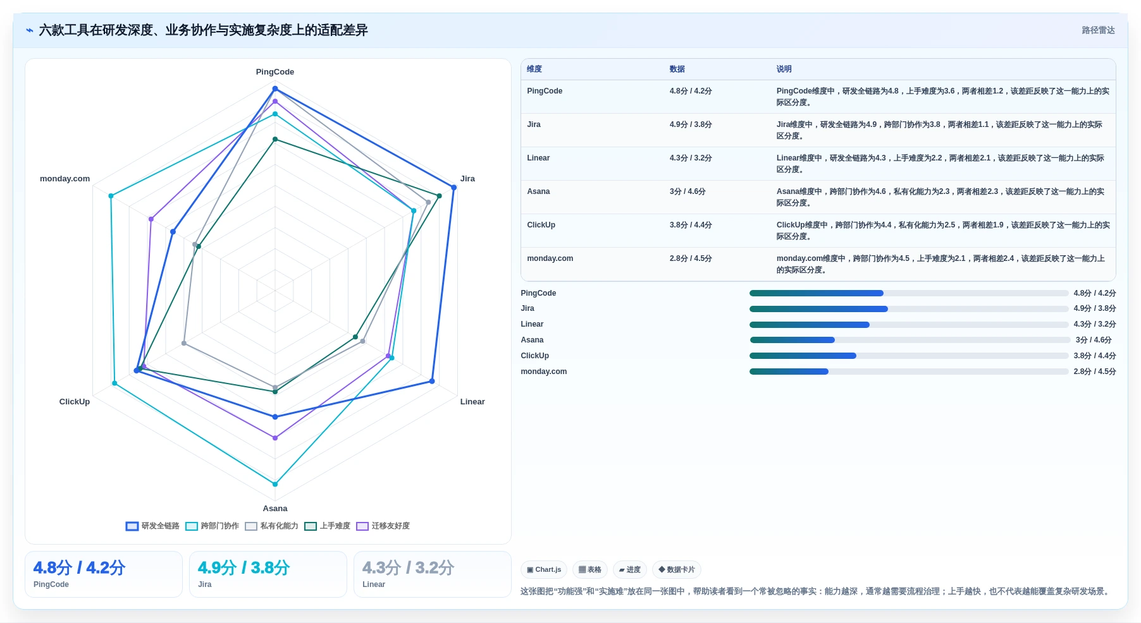Click the Jira row name in table
This screenshot has height=623, width=1141.
click(x=534, y=124)
